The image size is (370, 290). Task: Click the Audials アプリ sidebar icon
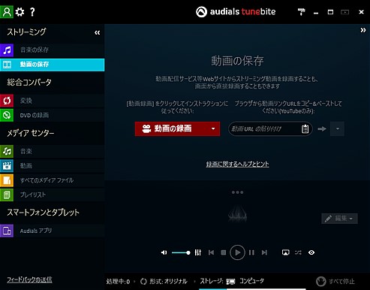(7, 231)
